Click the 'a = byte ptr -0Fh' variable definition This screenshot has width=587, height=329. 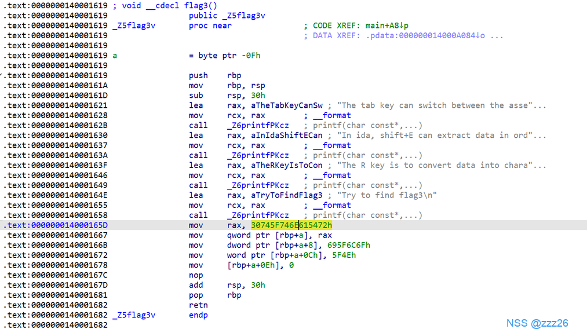(225, 56)
